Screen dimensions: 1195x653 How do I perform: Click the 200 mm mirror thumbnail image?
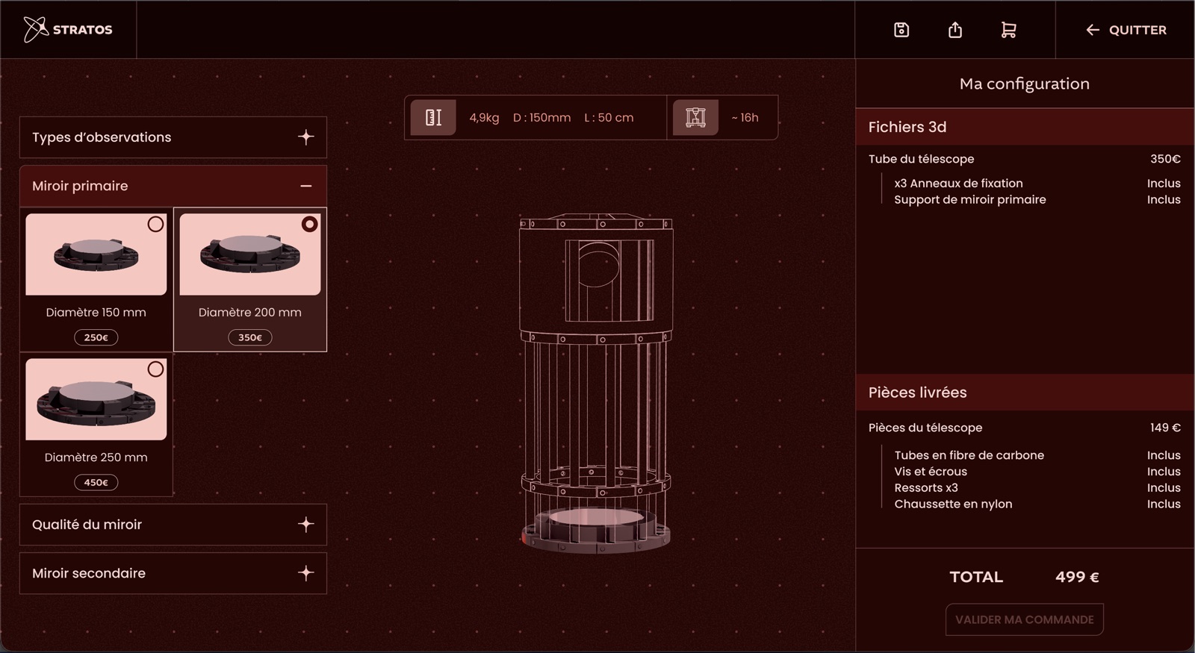[x=250, y=254]
